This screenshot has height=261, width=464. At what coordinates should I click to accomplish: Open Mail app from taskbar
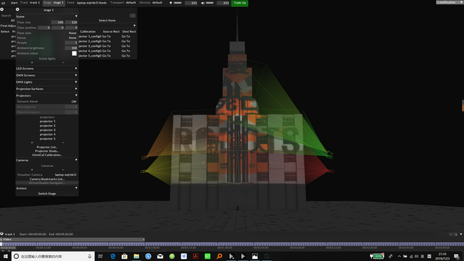160,256
